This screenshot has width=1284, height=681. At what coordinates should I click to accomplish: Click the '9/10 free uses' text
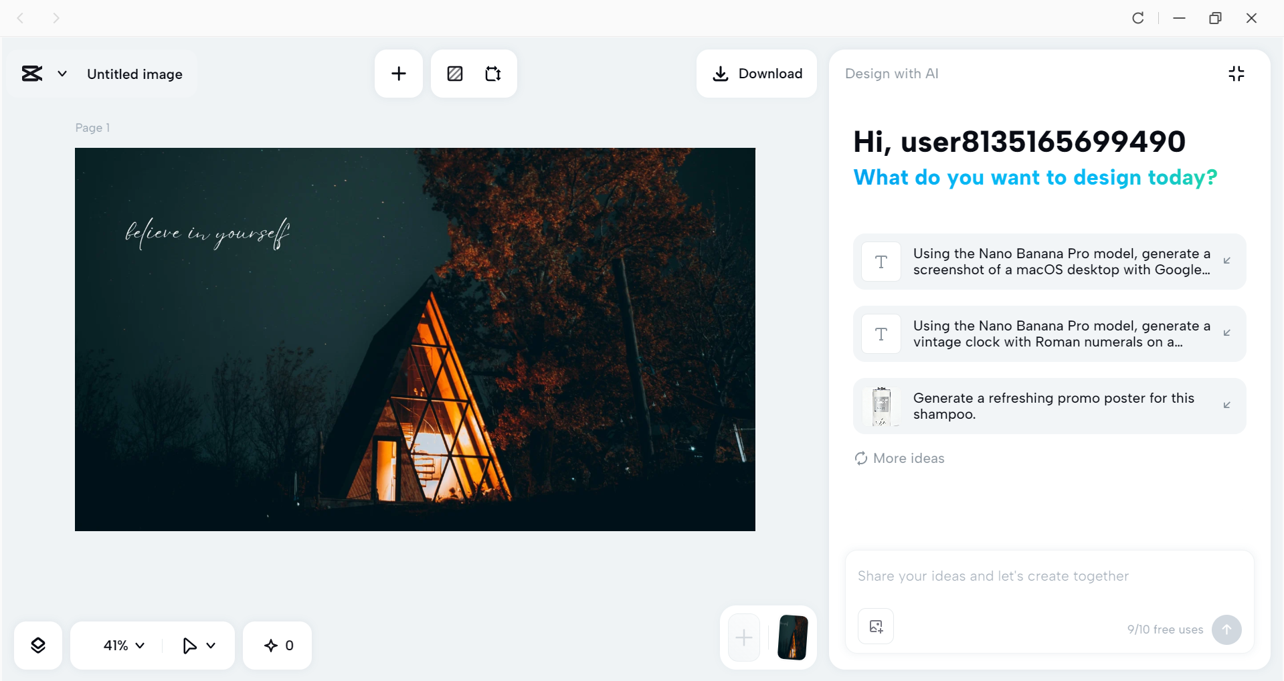point(1165,629)
